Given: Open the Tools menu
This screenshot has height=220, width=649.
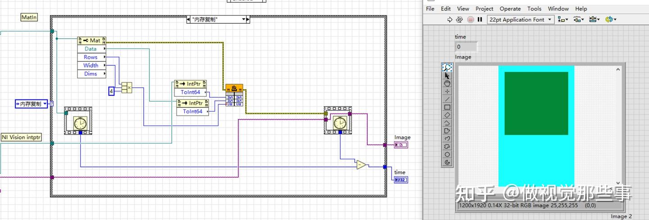Looking at the screenshot, I should click(x=534, y=9).
